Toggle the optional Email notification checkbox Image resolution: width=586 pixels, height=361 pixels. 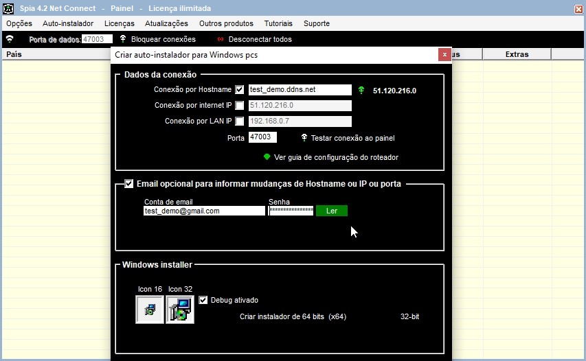pyautogui.click(x=129, y=184)
